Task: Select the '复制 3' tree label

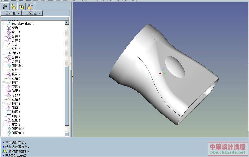Action: tap(16, 125)
